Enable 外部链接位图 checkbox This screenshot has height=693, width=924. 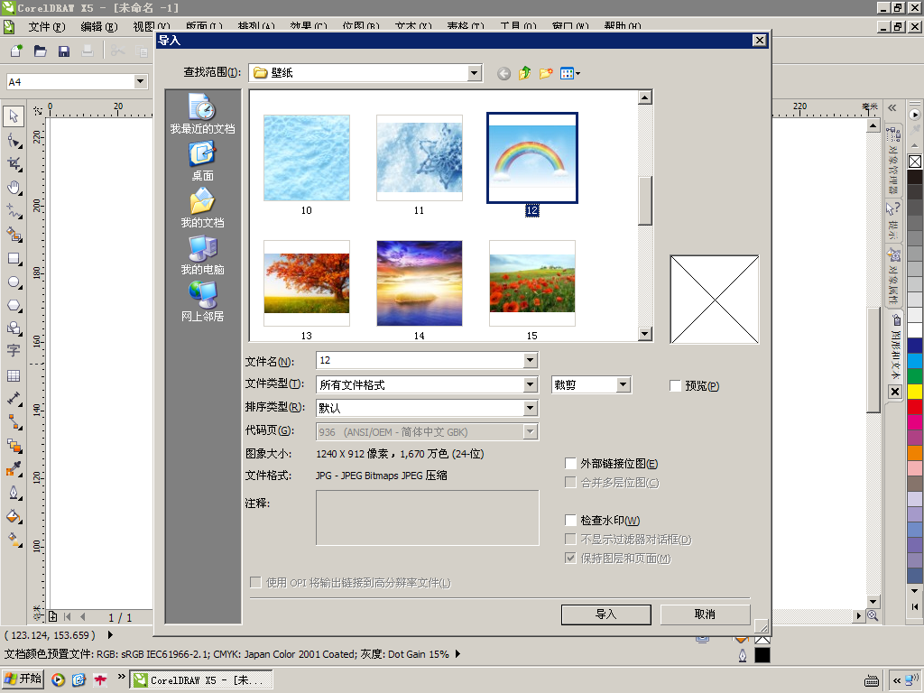click(x=570, y=464)
